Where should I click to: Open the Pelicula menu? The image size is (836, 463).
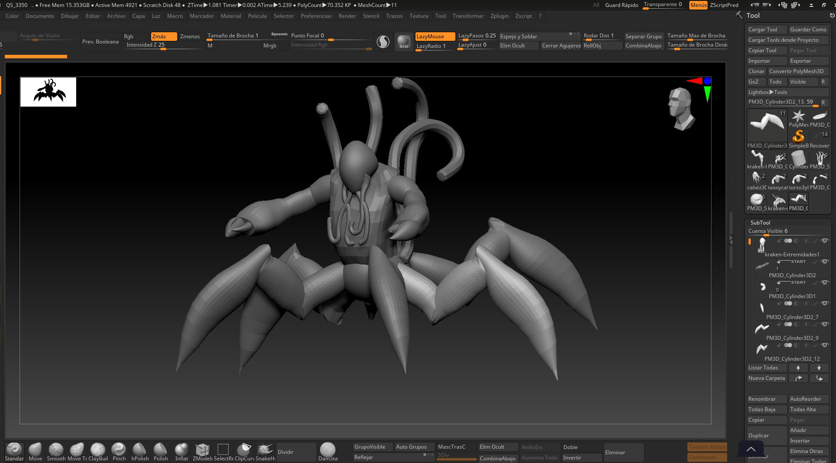coord(257,16)
